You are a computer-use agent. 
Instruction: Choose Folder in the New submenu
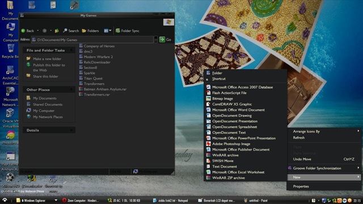coord(246,73)
